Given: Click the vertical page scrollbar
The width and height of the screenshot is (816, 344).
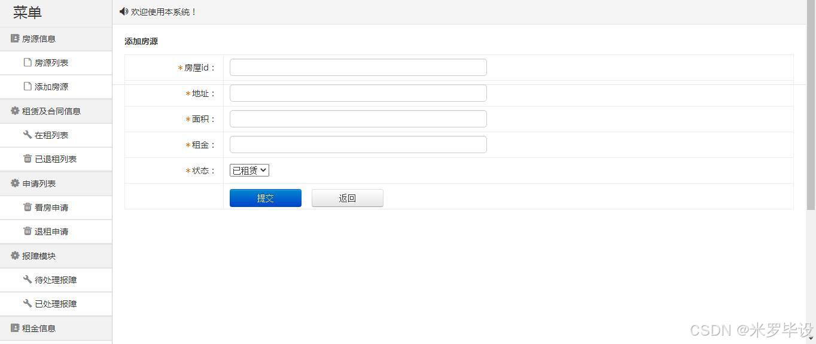Looking at the screenshot, I should 811,105.
